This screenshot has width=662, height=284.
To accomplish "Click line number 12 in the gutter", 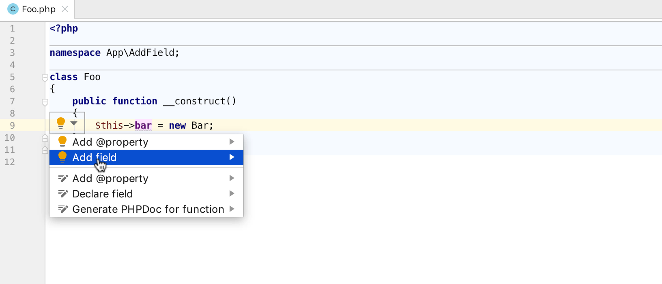I will pyautogui.click(x=10, y=162).
